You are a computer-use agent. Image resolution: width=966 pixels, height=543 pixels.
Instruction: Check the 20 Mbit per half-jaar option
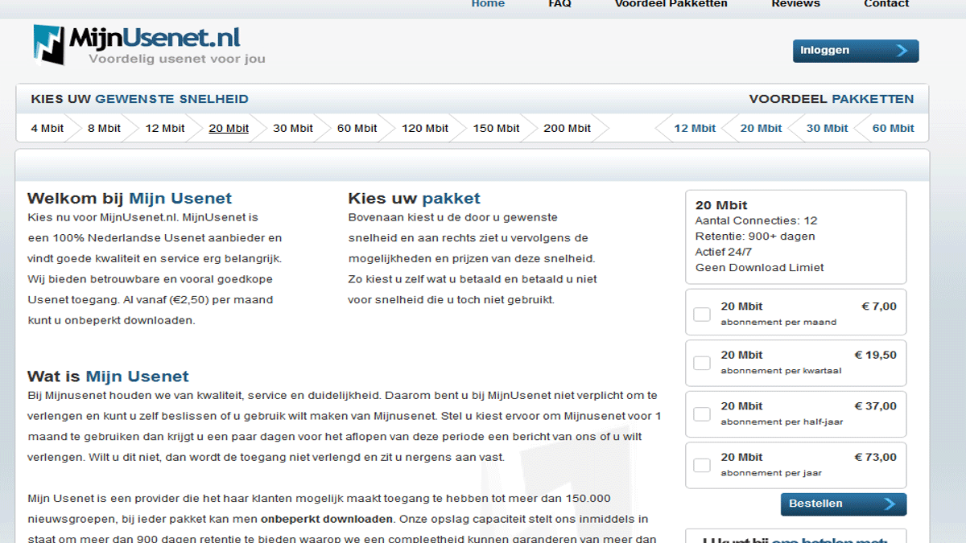point(702,414)
